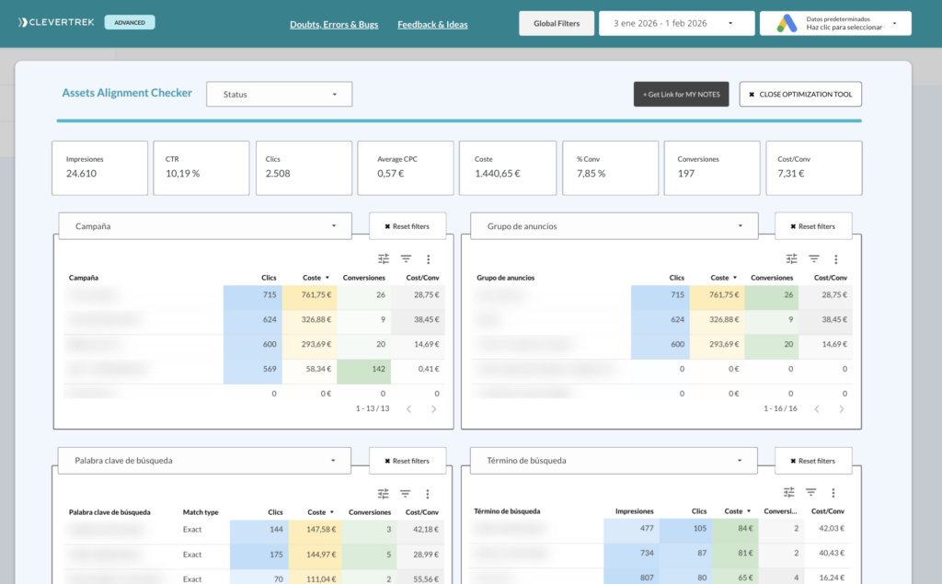942x584 pixels.
Task: Go to next page in Grupo de anuncios table
Action: [x=841, y=408]
